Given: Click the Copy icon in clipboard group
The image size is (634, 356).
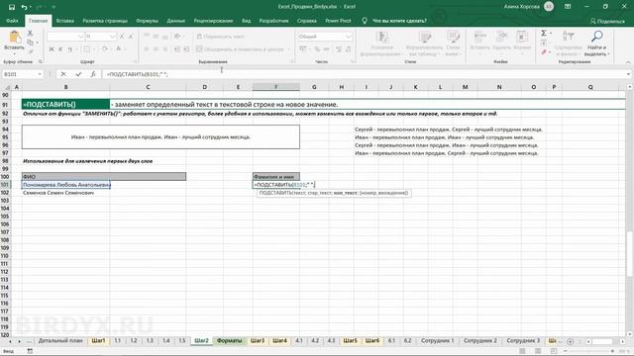Looking at the screenshot, I should point(31,43).
